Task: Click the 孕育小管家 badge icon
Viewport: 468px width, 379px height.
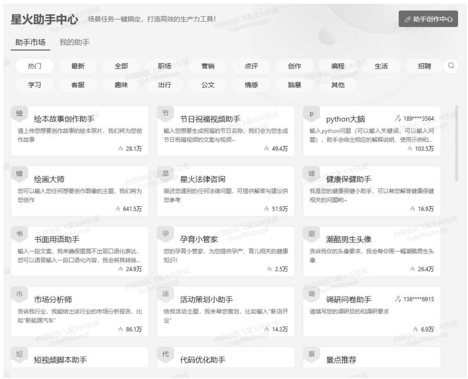Action: 165,234
